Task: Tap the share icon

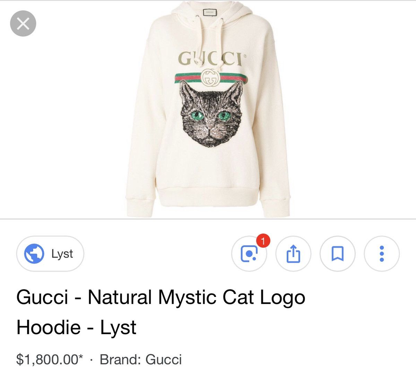Action: 293,254
